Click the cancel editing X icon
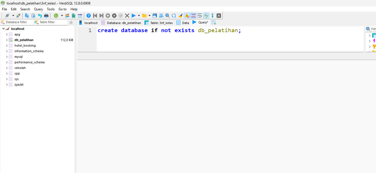This screenshot has height=173, width=376. point(127,16)
